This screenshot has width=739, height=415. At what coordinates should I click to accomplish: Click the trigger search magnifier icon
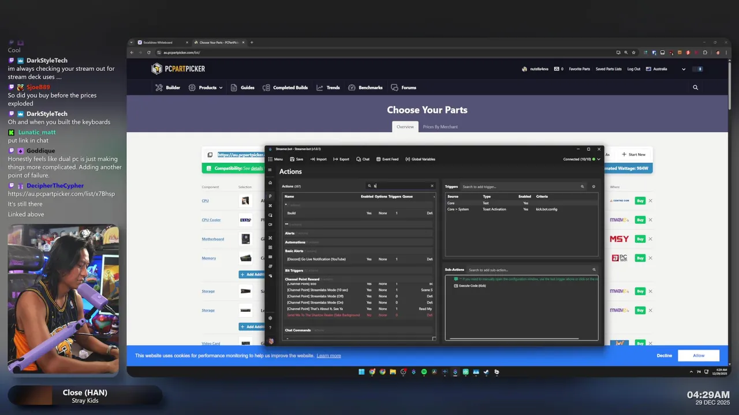583,187
